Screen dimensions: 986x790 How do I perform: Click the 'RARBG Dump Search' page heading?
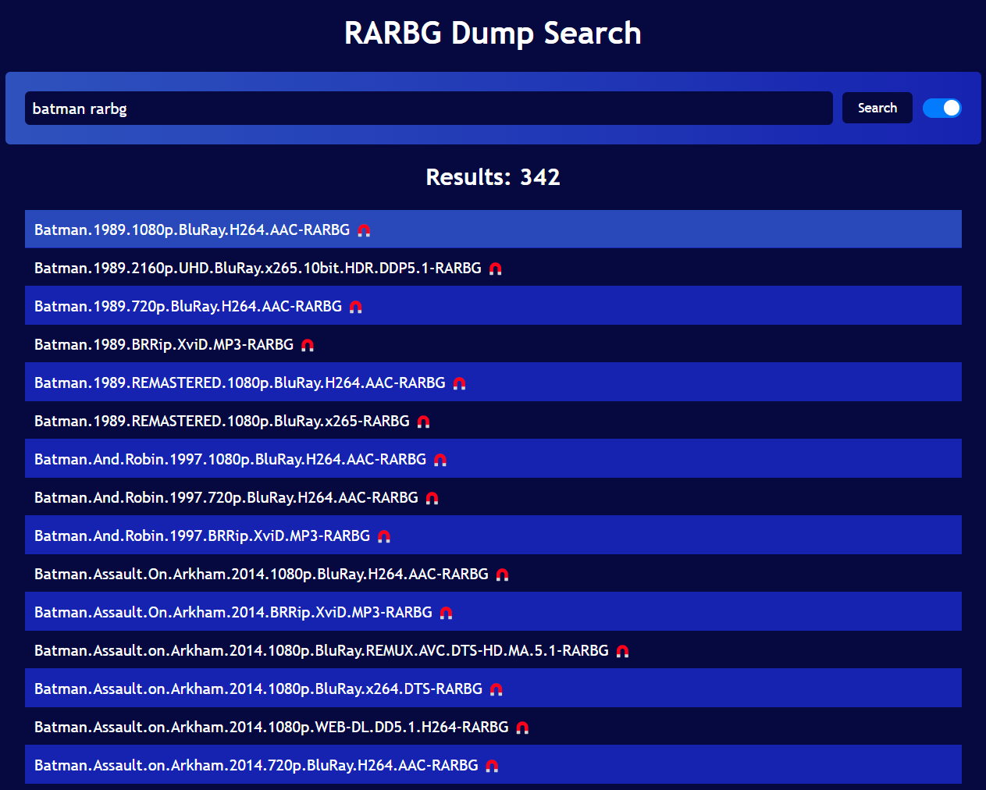click(493, 33)
